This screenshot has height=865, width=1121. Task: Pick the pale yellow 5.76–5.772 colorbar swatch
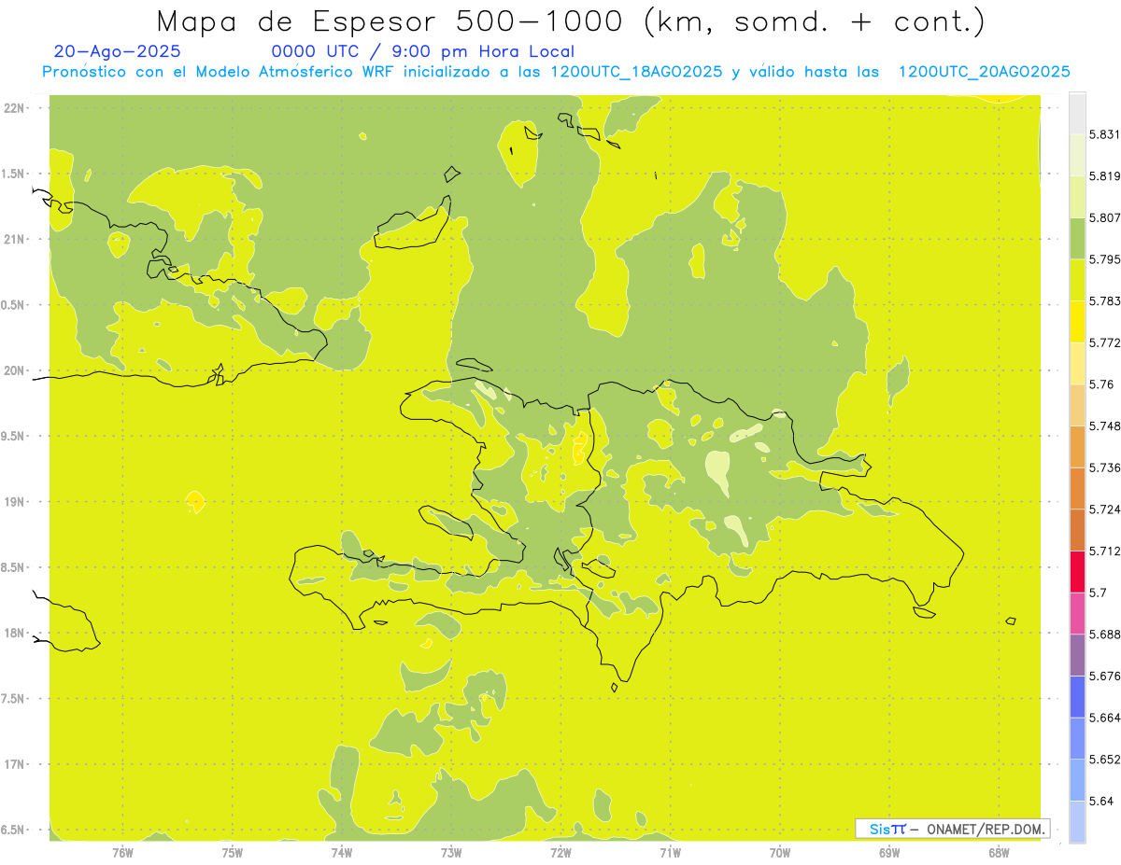point(1078,363)
